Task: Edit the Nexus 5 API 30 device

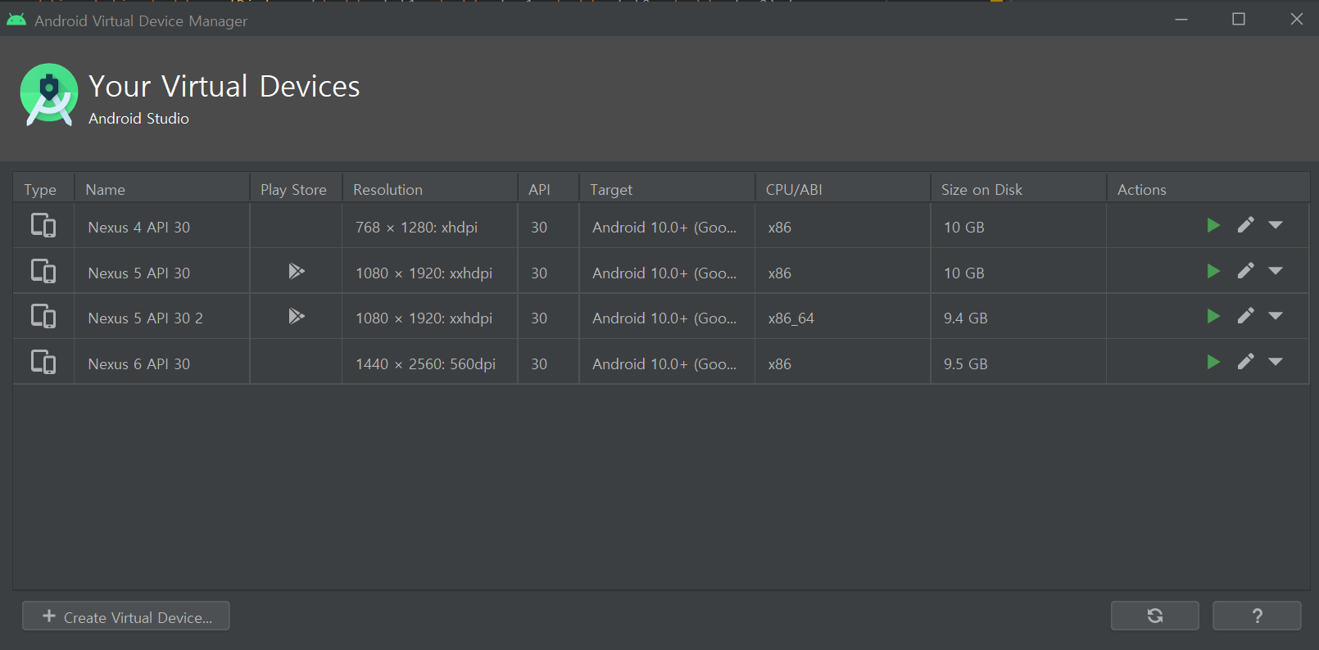Action: 1245,271
